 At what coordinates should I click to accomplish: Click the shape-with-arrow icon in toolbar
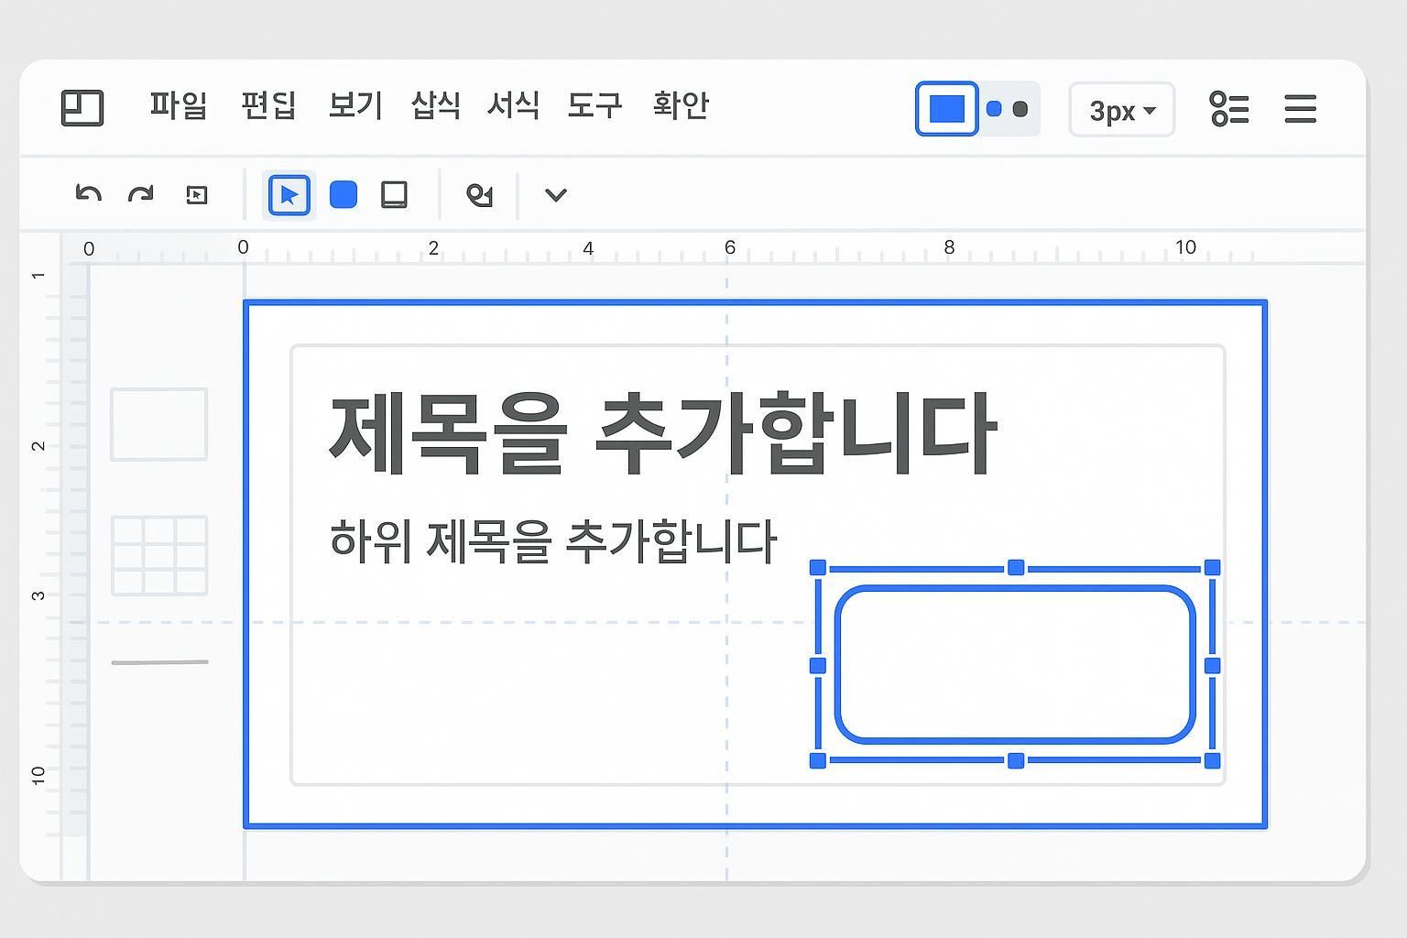click(x=479, y=195)
